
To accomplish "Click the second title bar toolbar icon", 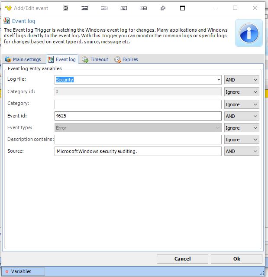I will (85, 8).
